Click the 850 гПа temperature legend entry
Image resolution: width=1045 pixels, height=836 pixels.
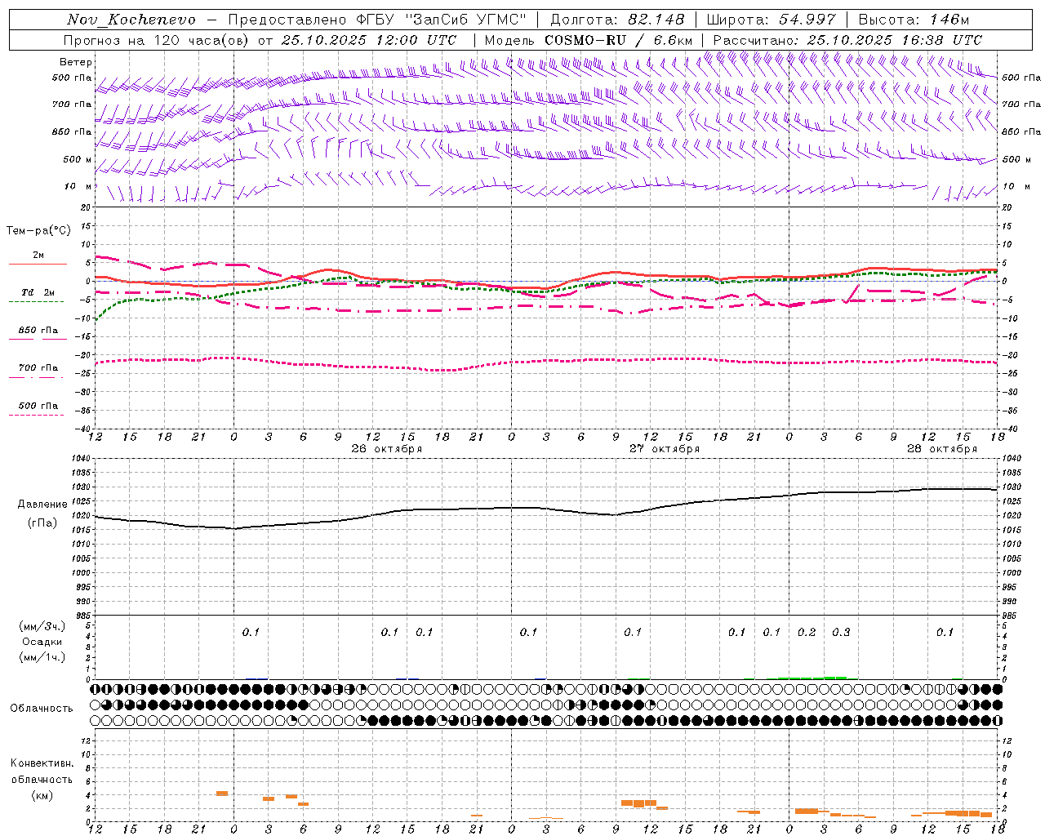click(x=38, y=331)
